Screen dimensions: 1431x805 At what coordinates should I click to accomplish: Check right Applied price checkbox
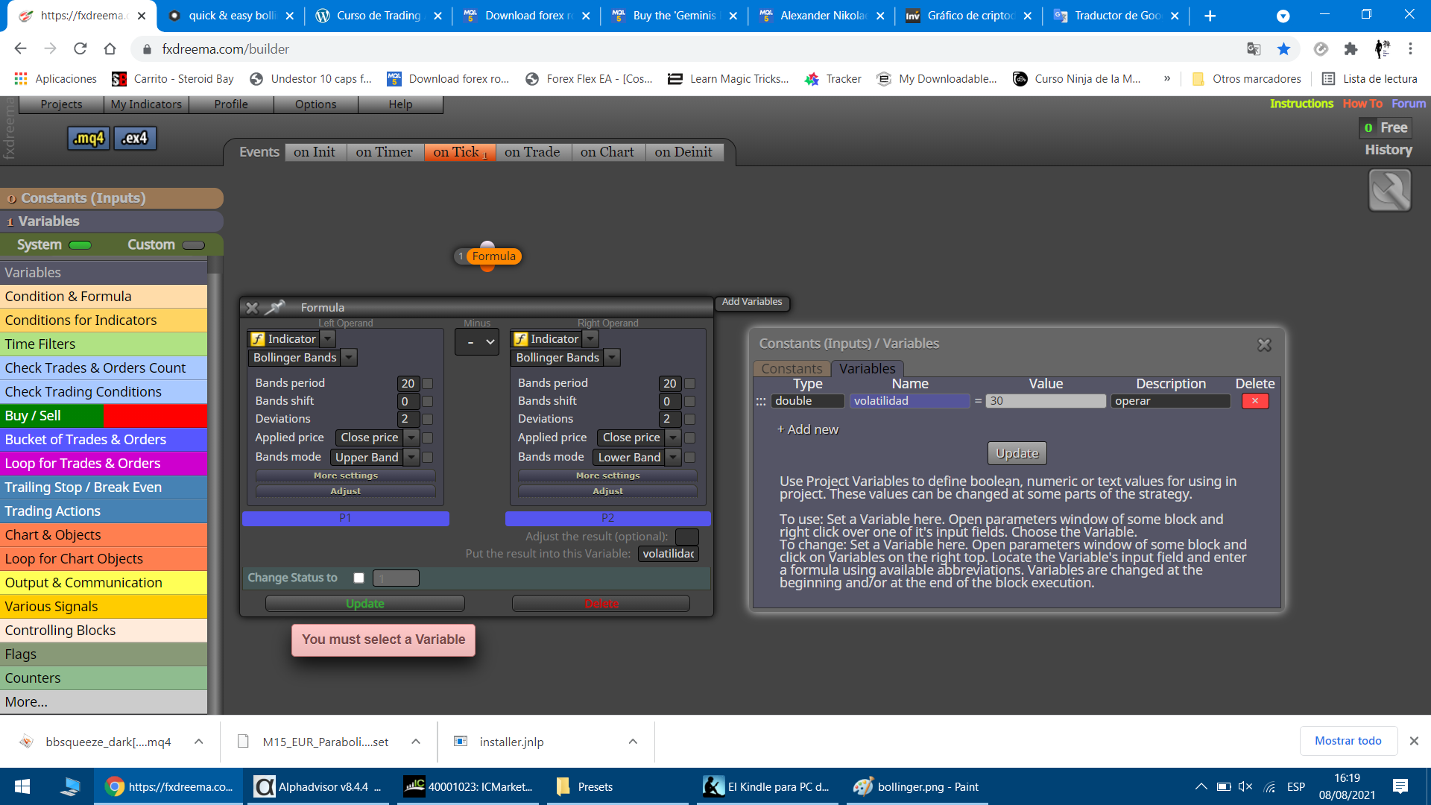[689, 438]
